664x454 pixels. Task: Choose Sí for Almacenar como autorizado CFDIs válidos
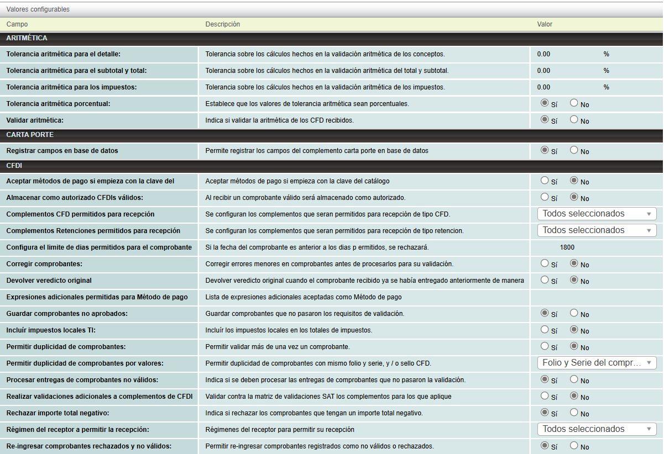click(545, 197)
